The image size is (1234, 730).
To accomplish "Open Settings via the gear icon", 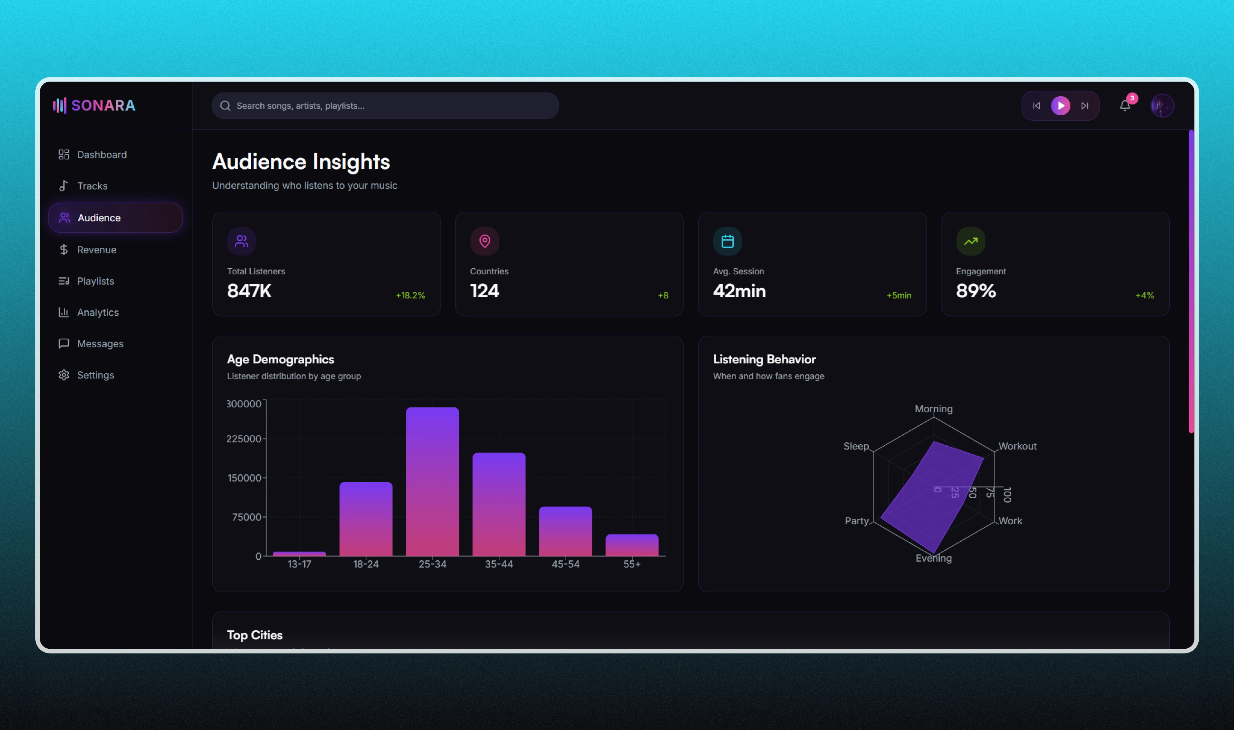I will click(64, 375).
